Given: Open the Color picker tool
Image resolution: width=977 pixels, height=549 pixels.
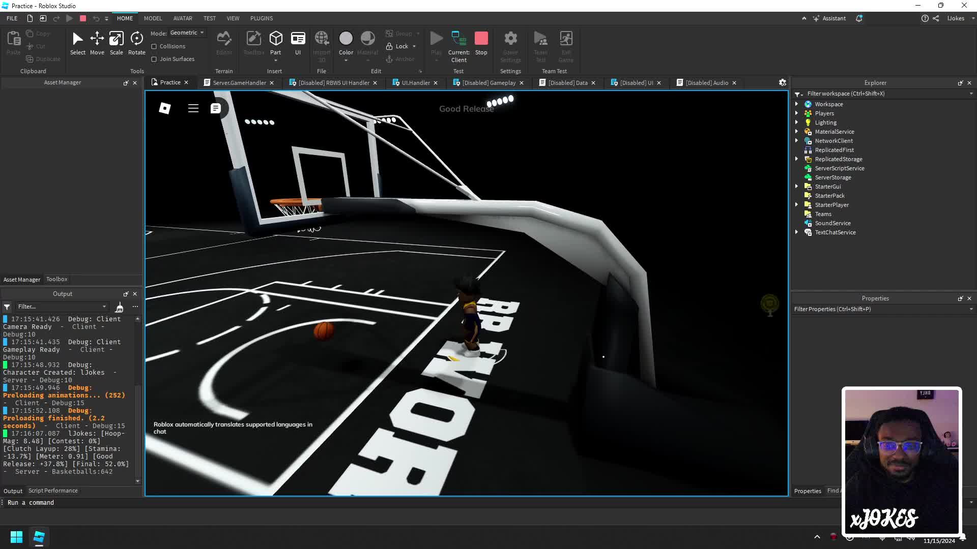Looking at the screenshot, I should [x=346, y=43].
